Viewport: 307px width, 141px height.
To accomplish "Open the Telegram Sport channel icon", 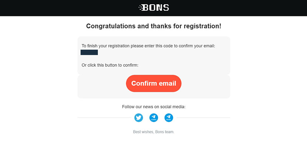I will pos(169,118).
